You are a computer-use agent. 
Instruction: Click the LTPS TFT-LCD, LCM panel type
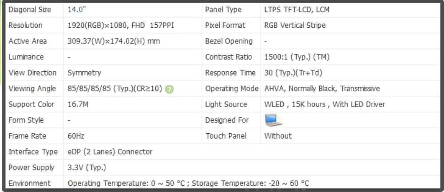click(297, 10)
